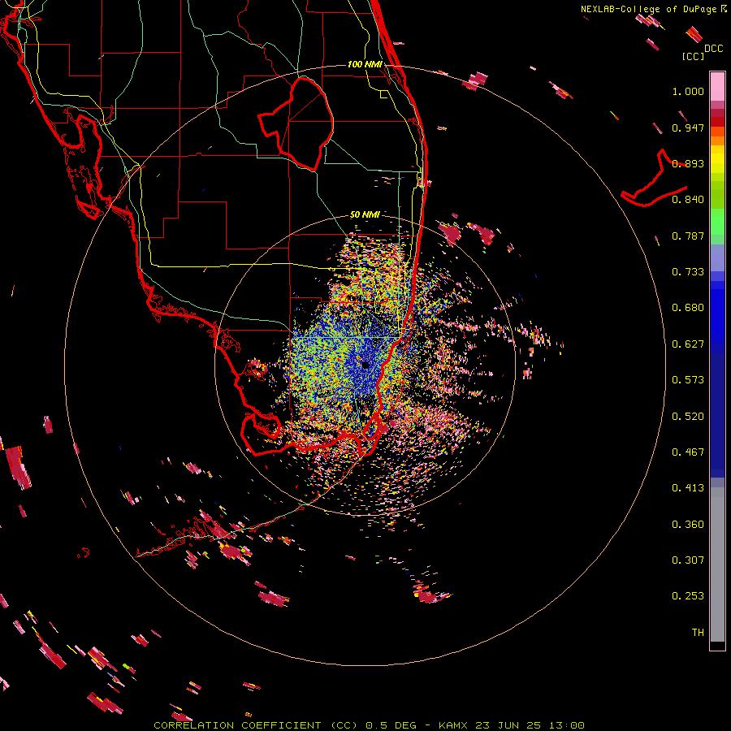The image size is (731, 731).
Task: Click the 100 NMI range ring label
Action: tap(365, 64)
